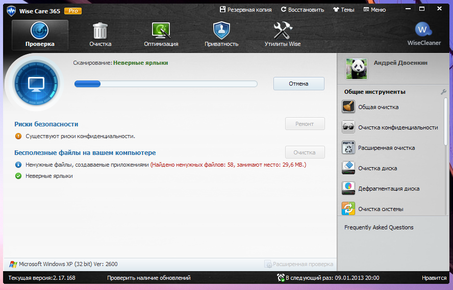Screen dimensions: 453x290
Task: Click the WiseCleaner logo icon
Action: [x=424, y=30]
